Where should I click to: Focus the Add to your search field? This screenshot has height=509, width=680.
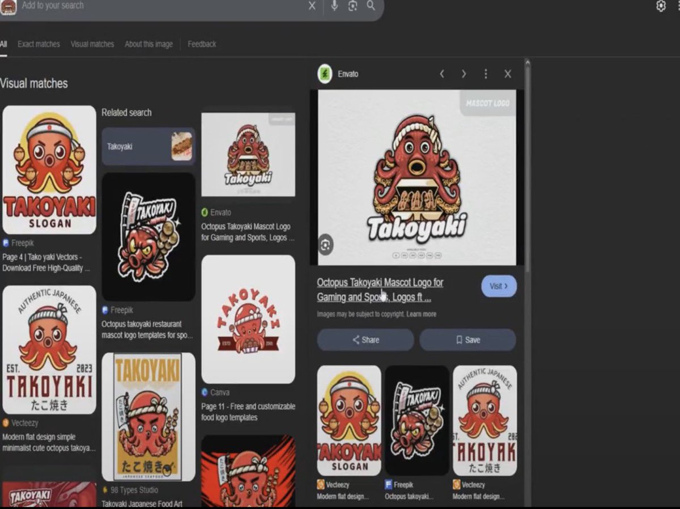(161, 6)
